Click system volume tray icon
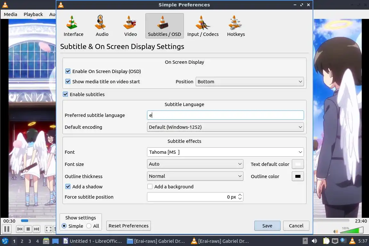The width and height of the screenshot is (369, 246). 314,241
